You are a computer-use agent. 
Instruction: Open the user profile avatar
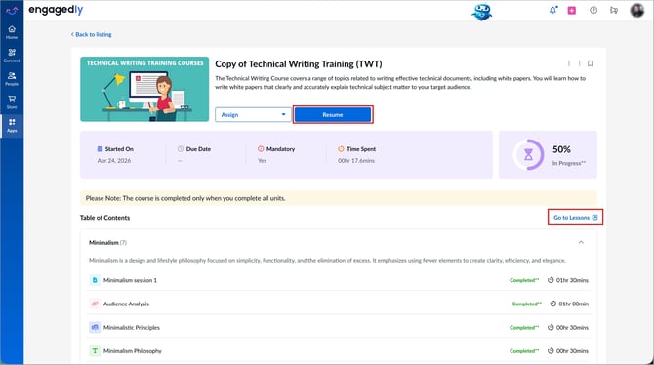[636, 10]
